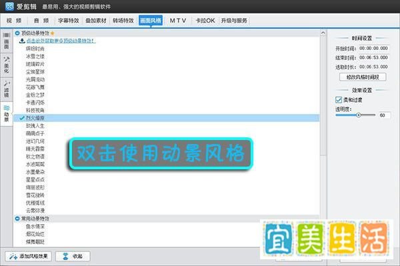Select the 尘埃星球 effect

35,71
